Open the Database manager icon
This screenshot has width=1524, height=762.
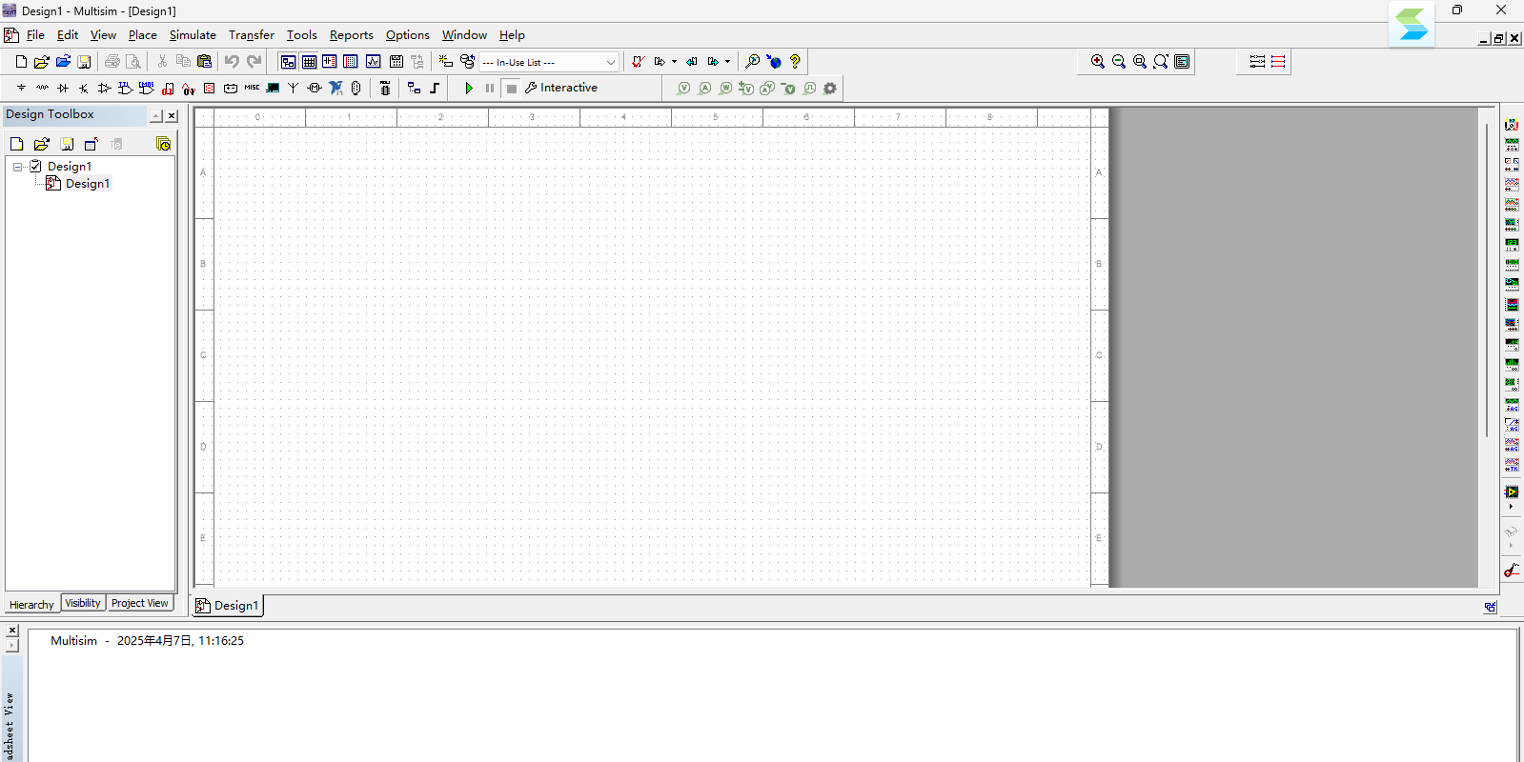point(467,62)
